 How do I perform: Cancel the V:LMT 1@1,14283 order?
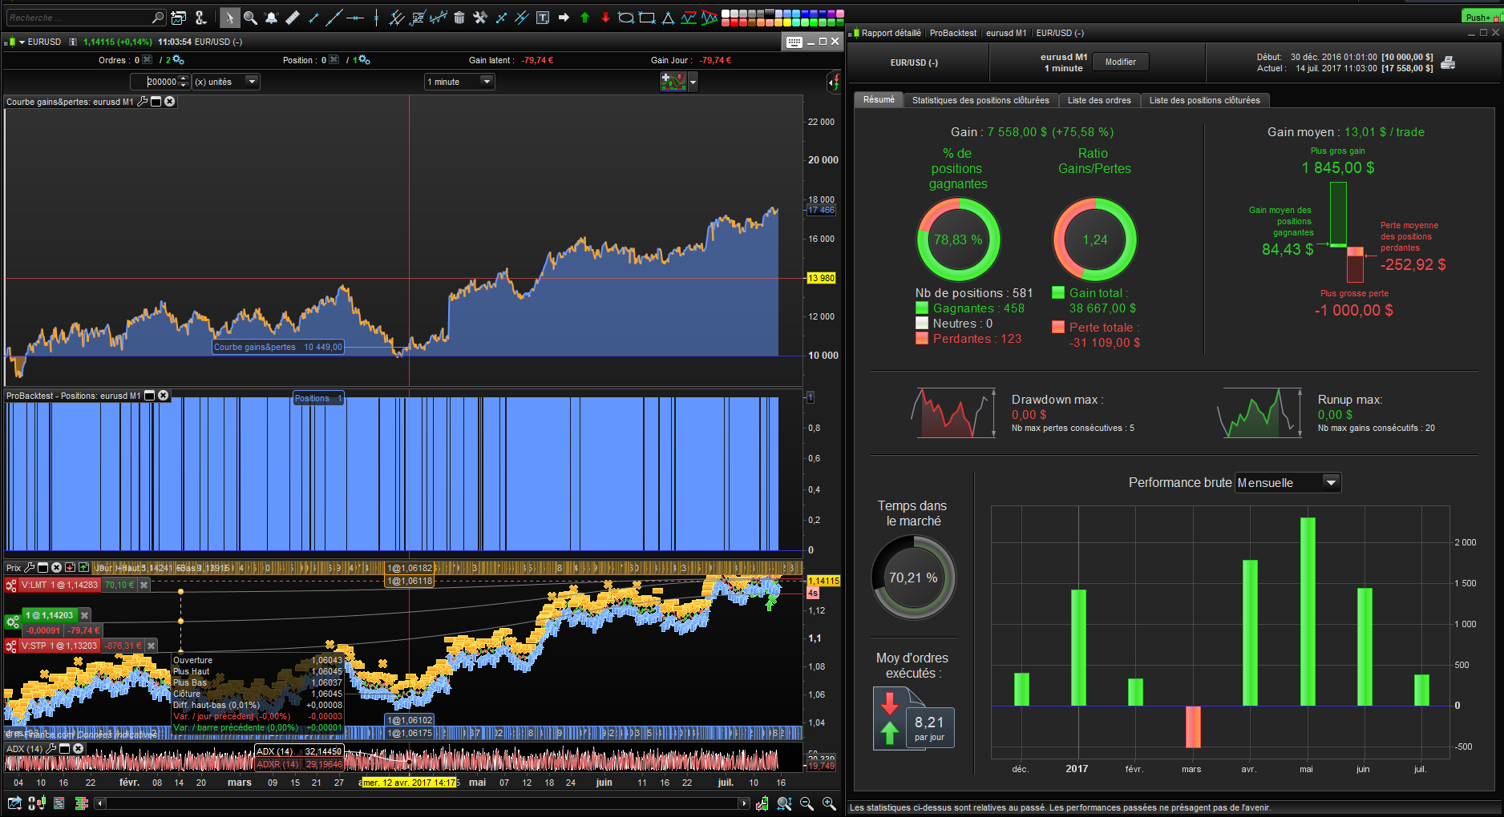144,585
